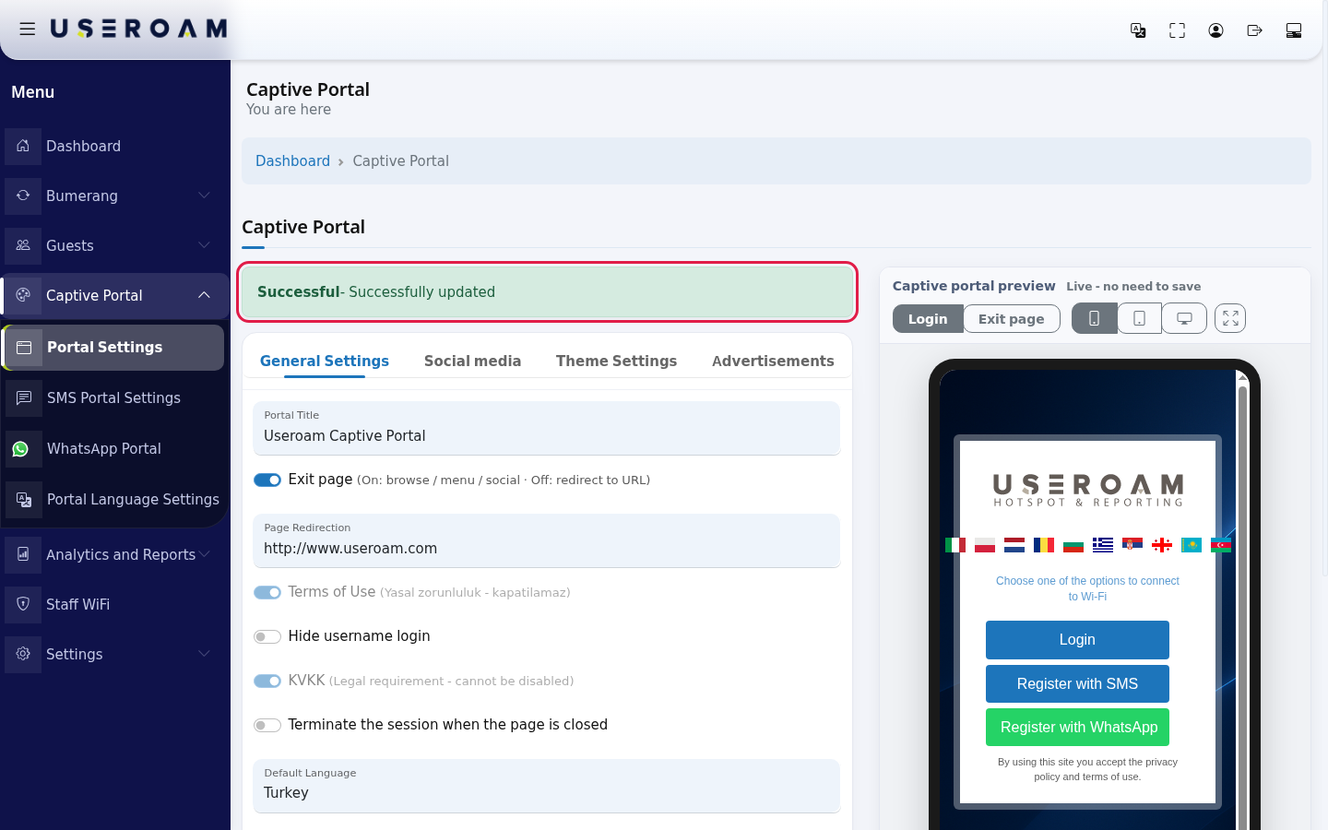This screenshot has width=1328, height=830.
Task: Select the Greek flag in the portal preview
Action: point(1103,545)
